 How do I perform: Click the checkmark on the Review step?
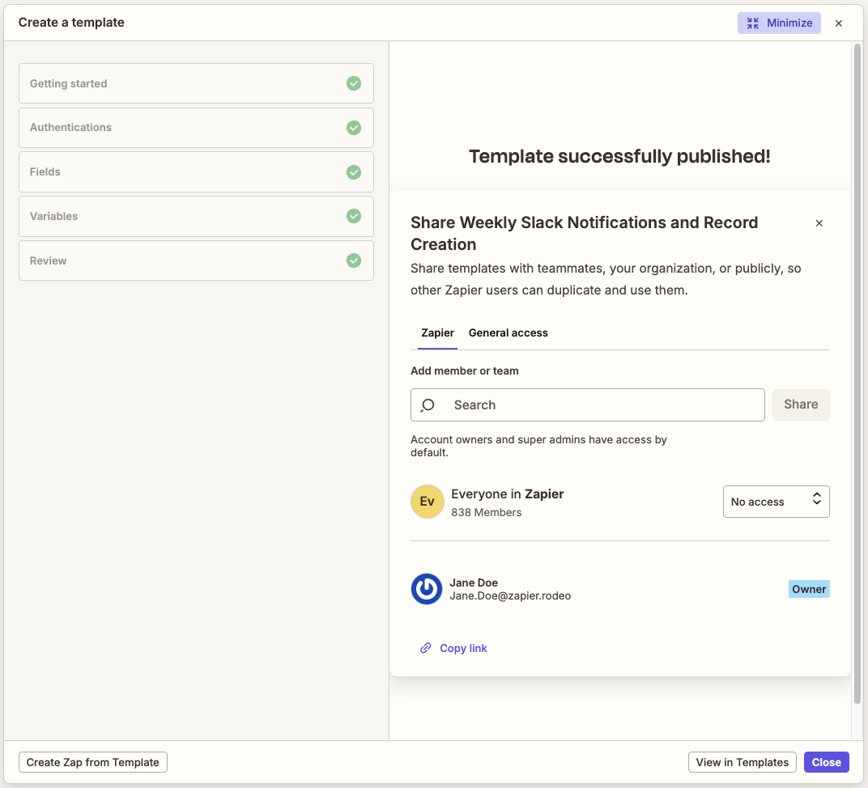354,261
